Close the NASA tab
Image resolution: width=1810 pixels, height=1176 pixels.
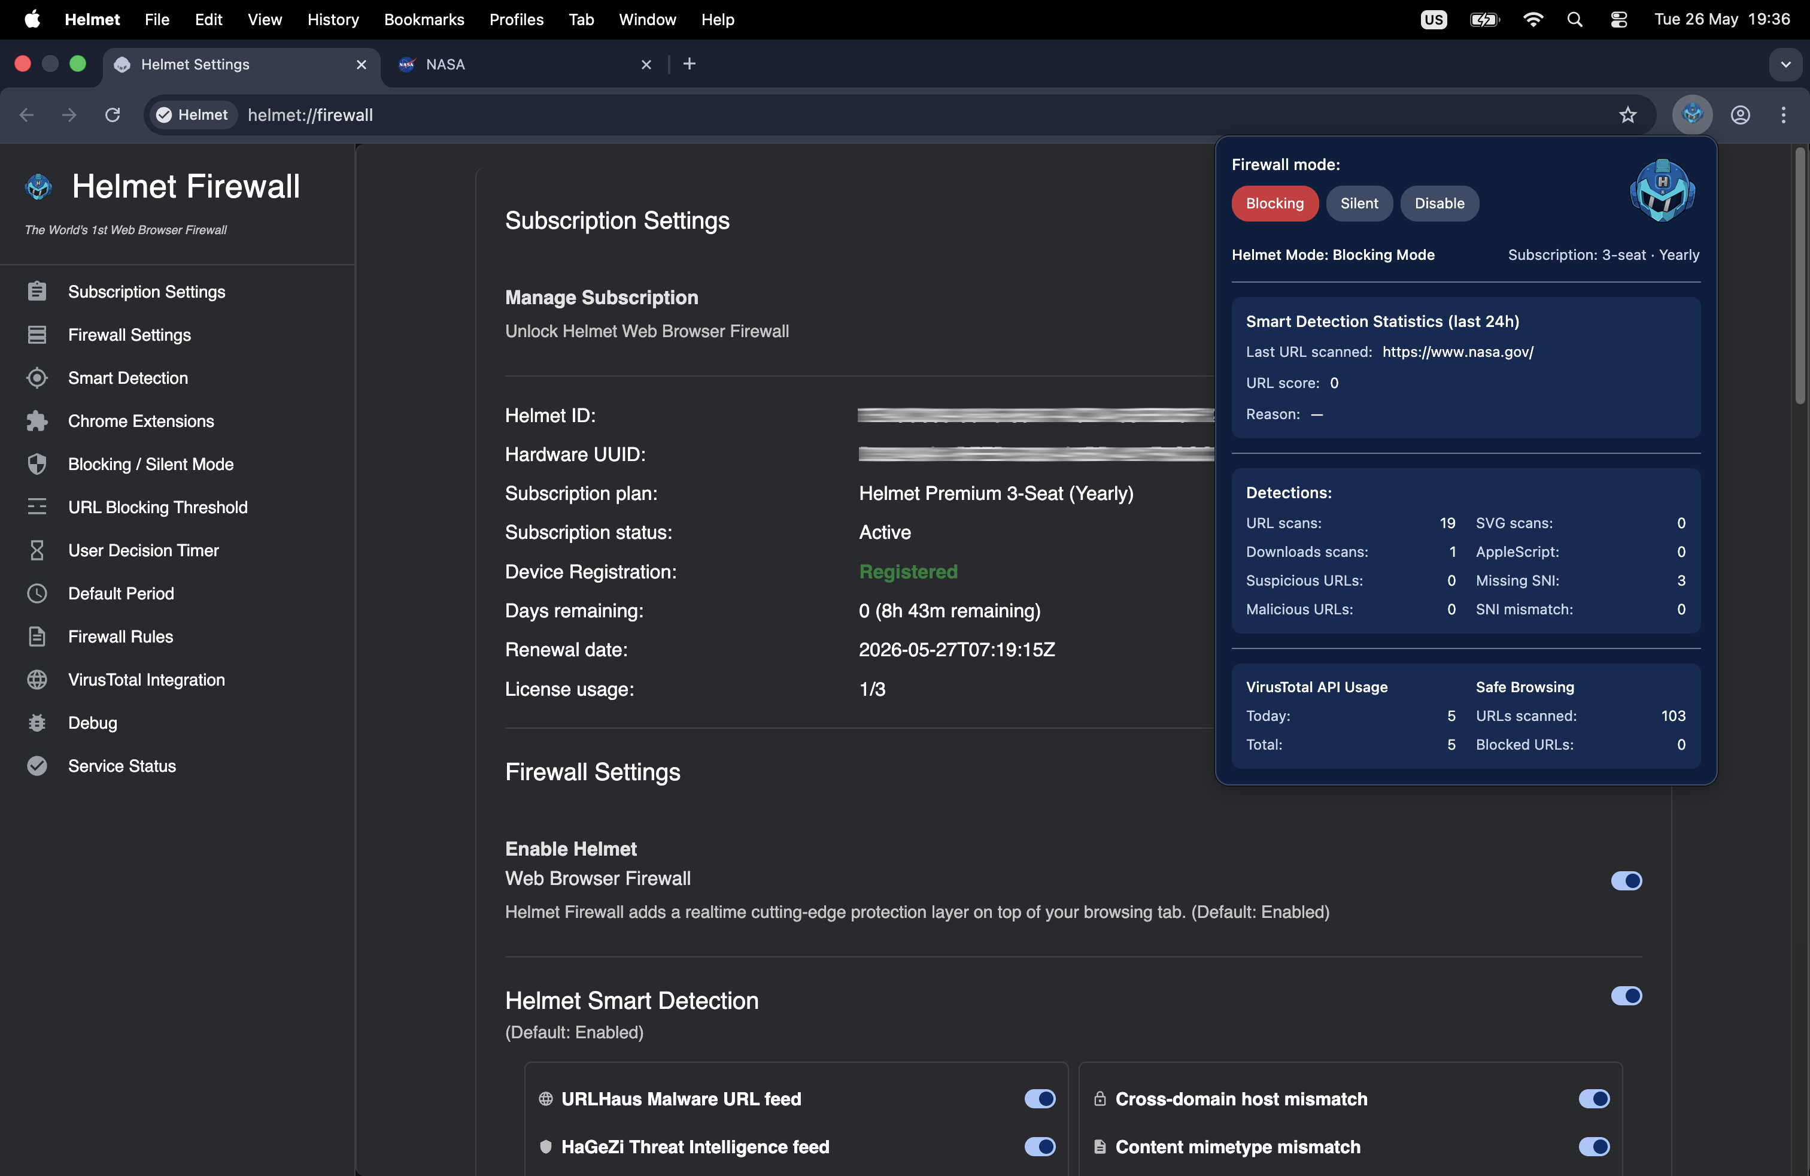click(x=646, y=65)
